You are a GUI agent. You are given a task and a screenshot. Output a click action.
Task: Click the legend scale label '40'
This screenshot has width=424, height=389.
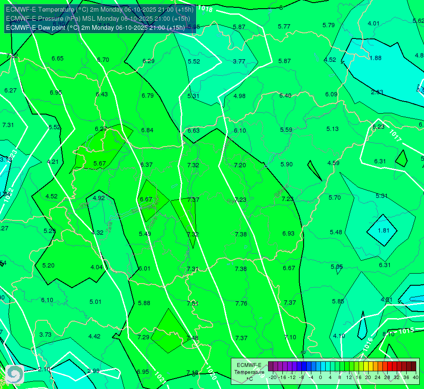click(x=416, y=377)
